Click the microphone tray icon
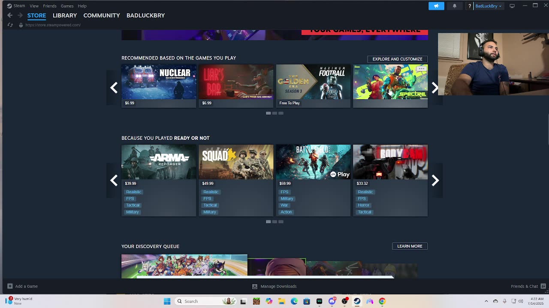Screen dimensions: 549x308 click(504, 301)
